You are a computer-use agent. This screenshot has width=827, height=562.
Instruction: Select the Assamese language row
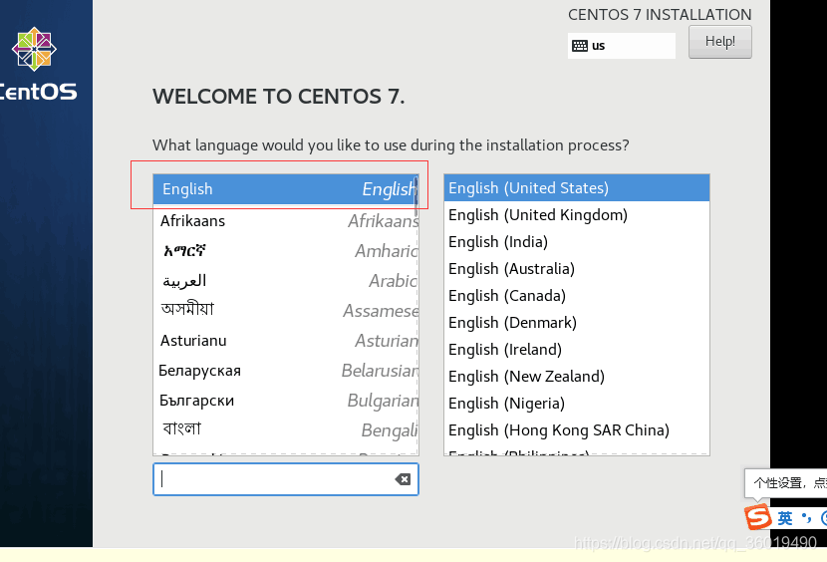click(x=285, y=310)
